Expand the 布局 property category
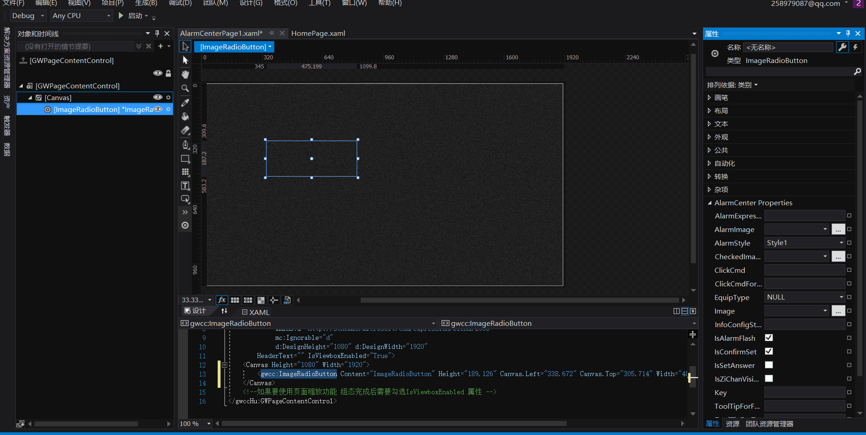The width and height of the screenshot is (866, 435). click(709, 111)
